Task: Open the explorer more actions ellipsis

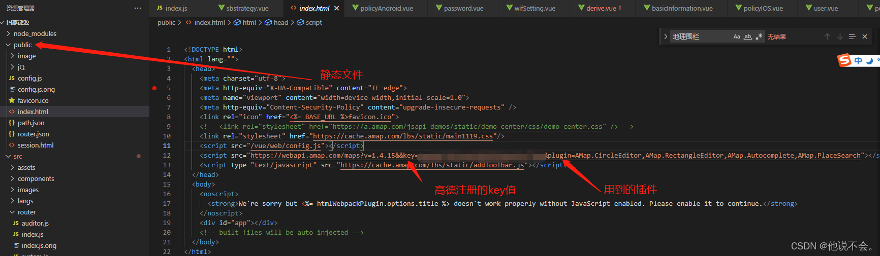Action: click(138, 8)
